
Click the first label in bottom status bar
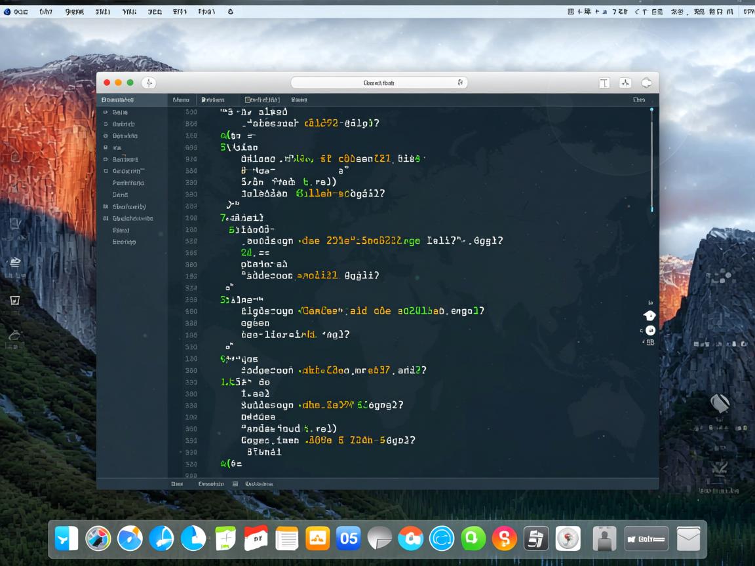coord(177,484)
